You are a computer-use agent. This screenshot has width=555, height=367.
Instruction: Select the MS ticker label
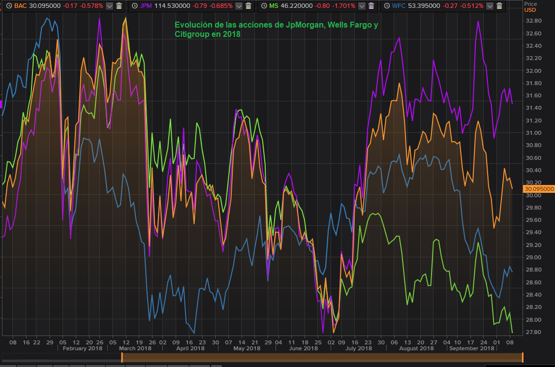click(274, 6)
